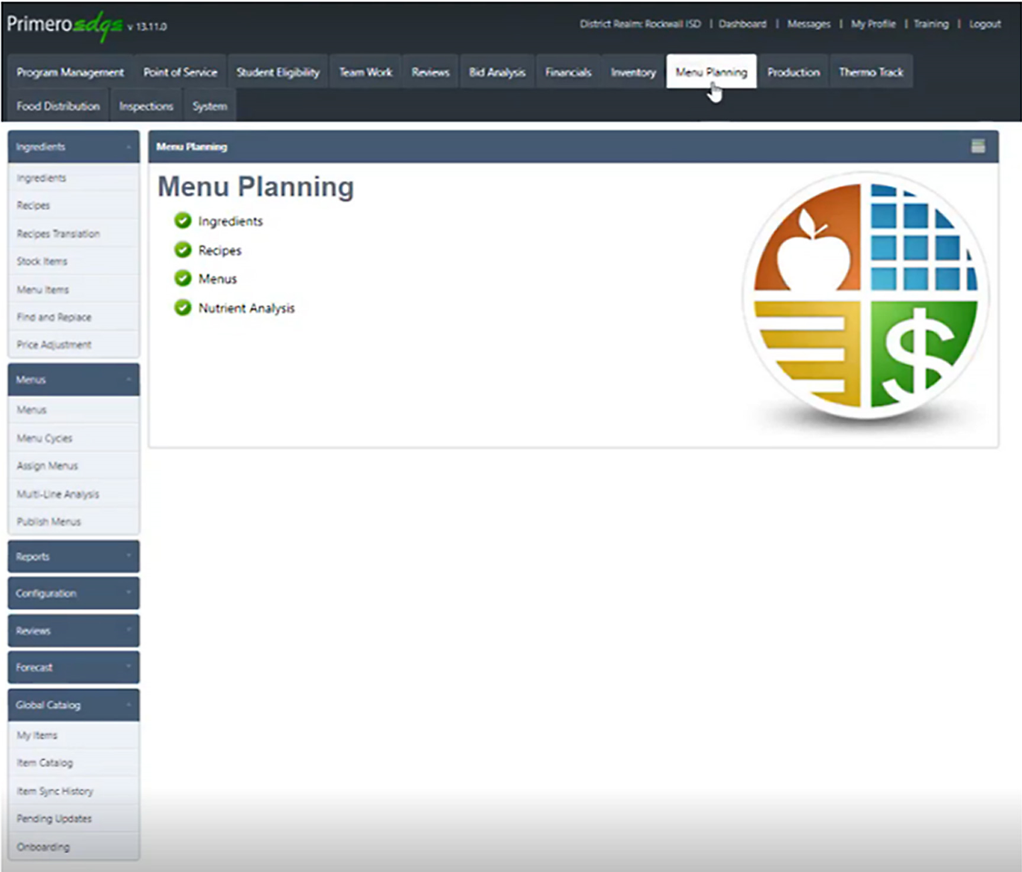This screenshot has height=872, width=1022.
Task: Click the green check icon beside Ingredients
Action: tap(183, 221)
